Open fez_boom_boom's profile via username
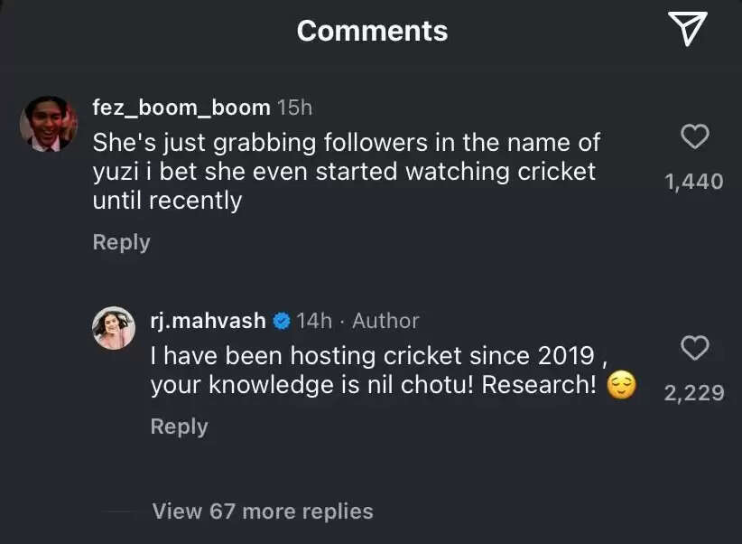Screen dimensions: 742x544 click(180, 107)
